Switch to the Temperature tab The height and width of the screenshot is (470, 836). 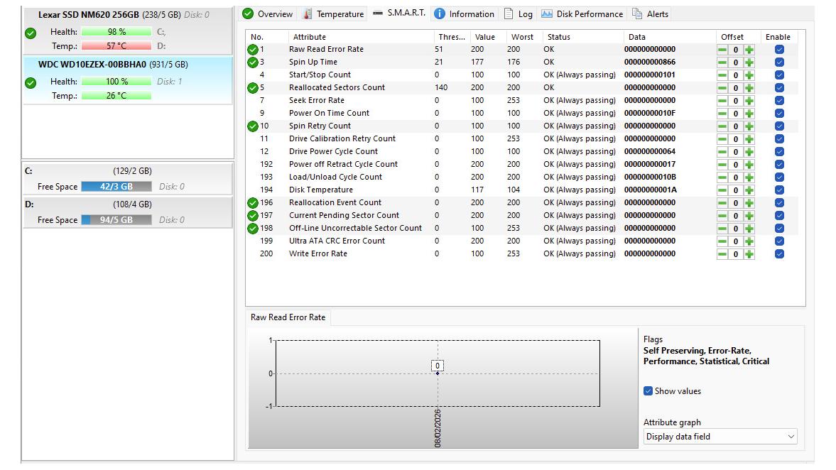point(332,14)
